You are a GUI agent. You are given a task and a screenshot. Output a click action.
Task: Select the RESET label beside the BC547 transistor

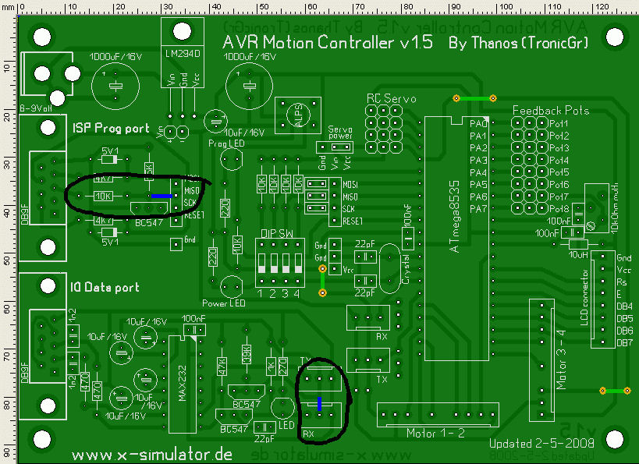click(x=194, y=215)
